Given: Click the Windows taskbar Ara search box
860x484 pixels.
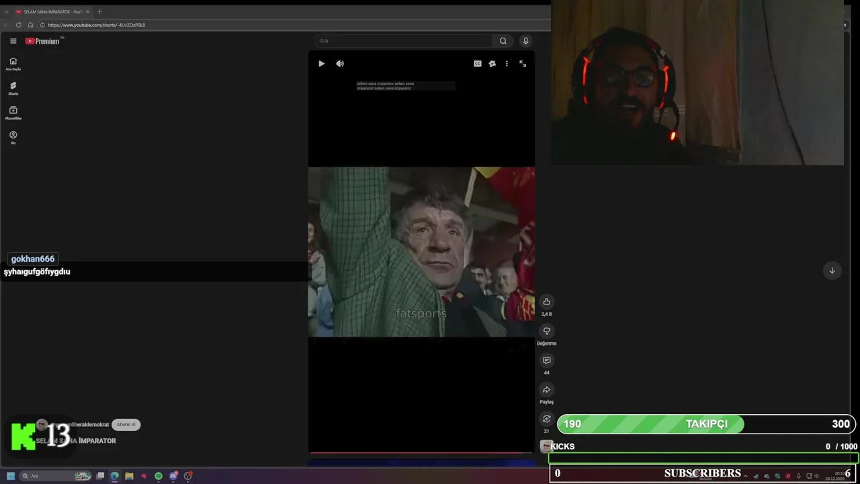Looking at the screenshot, I should point(56,476).
